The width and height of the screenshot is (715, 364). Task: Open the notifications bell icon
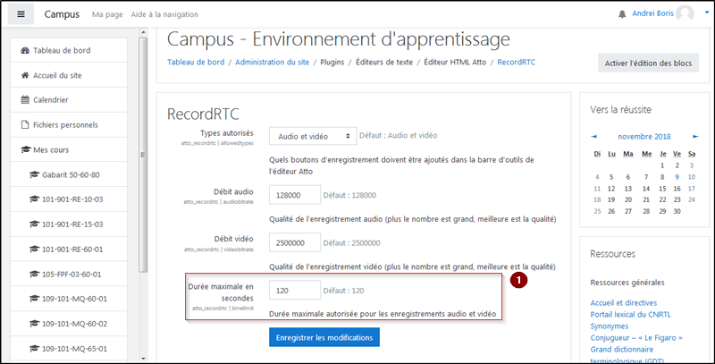[x=622, y=14]
